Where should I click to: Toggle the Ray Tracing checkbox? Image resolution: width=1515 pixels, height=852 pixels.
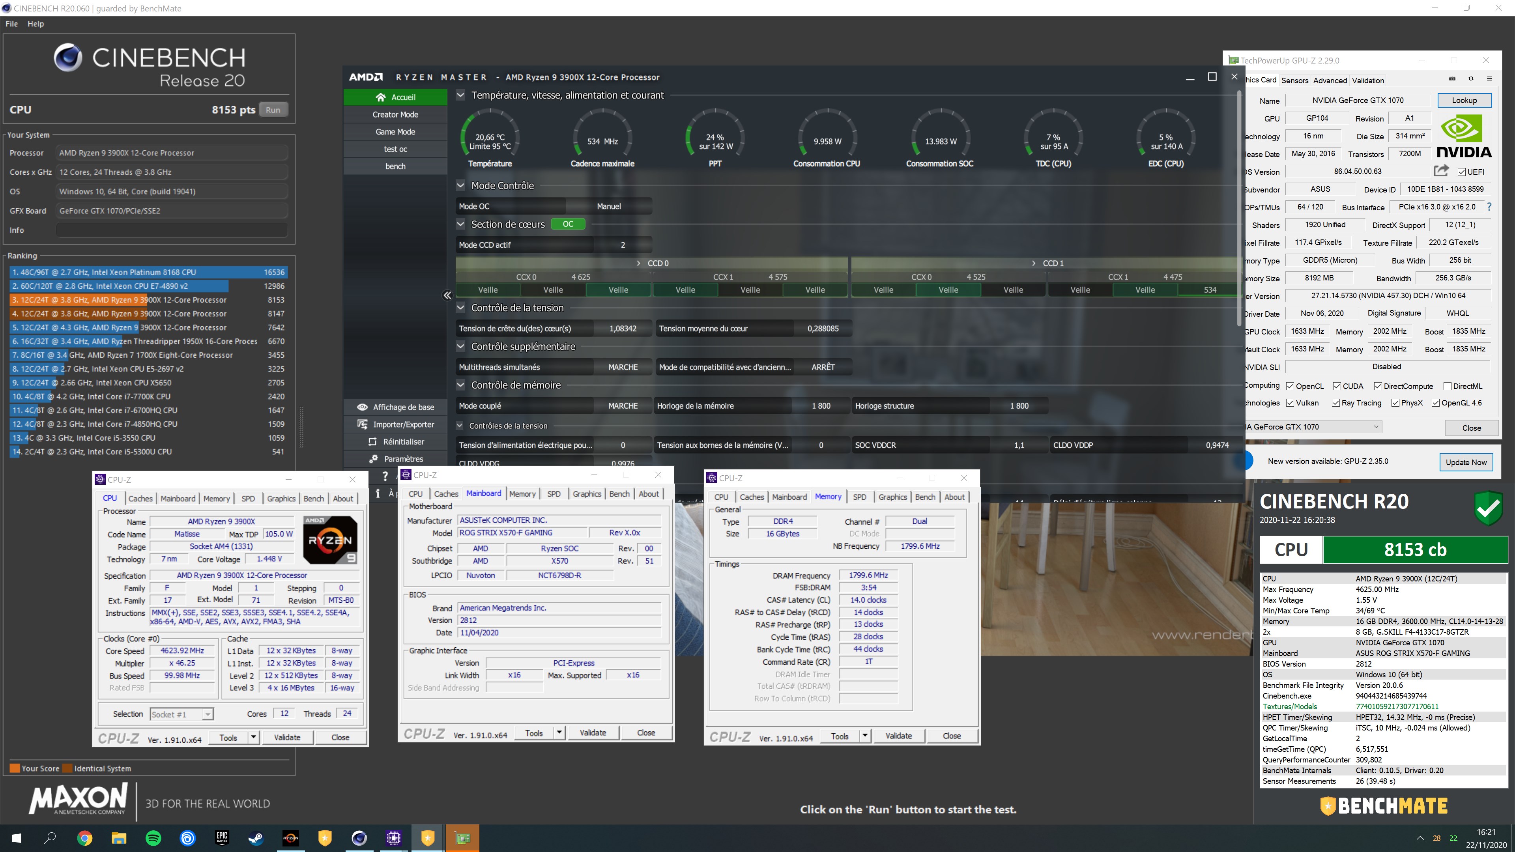(x=1335, y=403)
